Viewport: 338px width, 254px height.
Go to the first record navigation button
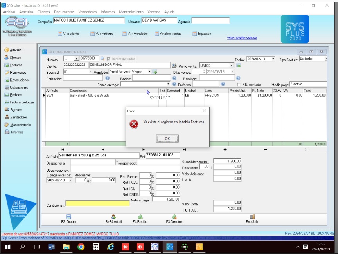(63, 149)
